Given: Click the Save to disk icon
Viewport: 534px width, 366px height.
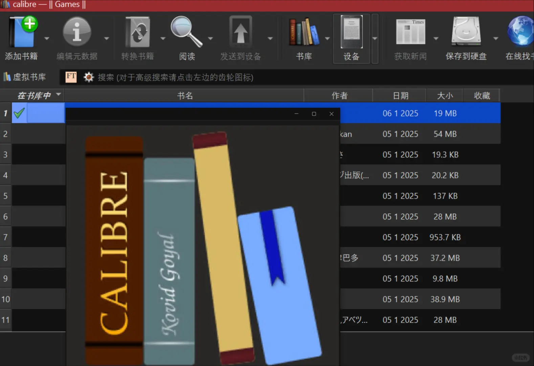Looking at the screenshot, I should [x=466, y=31].
